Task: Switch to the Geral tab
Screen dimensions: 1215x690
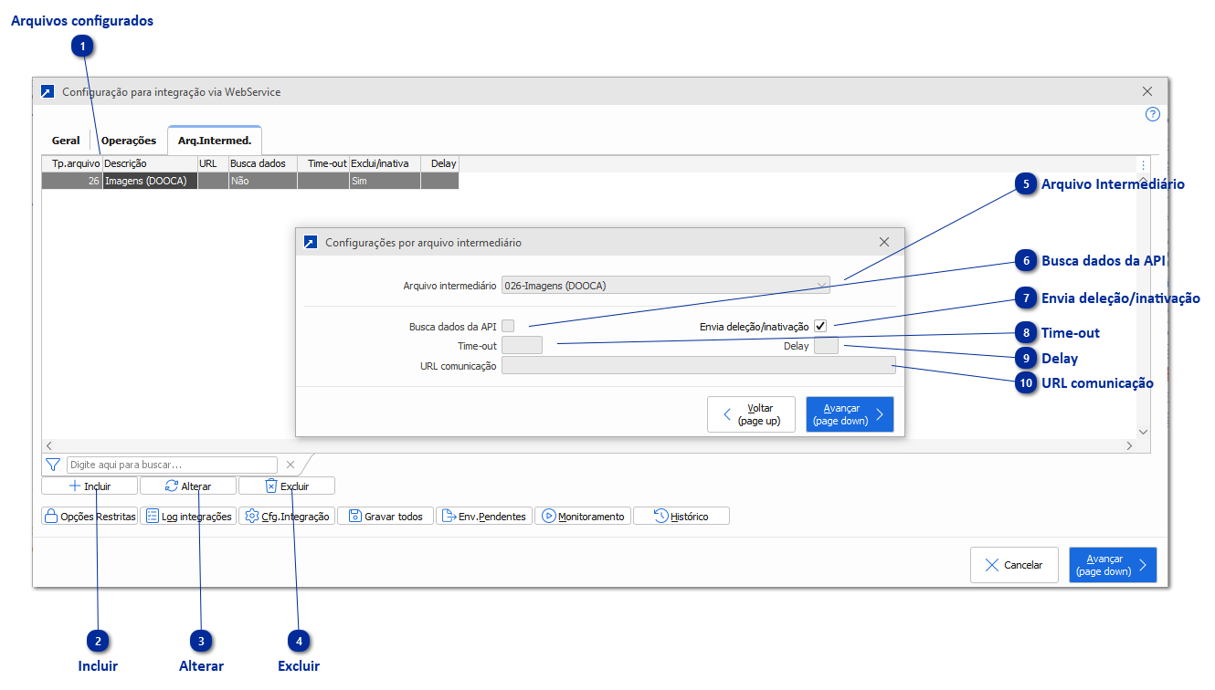Action: [x=65, y=140]
